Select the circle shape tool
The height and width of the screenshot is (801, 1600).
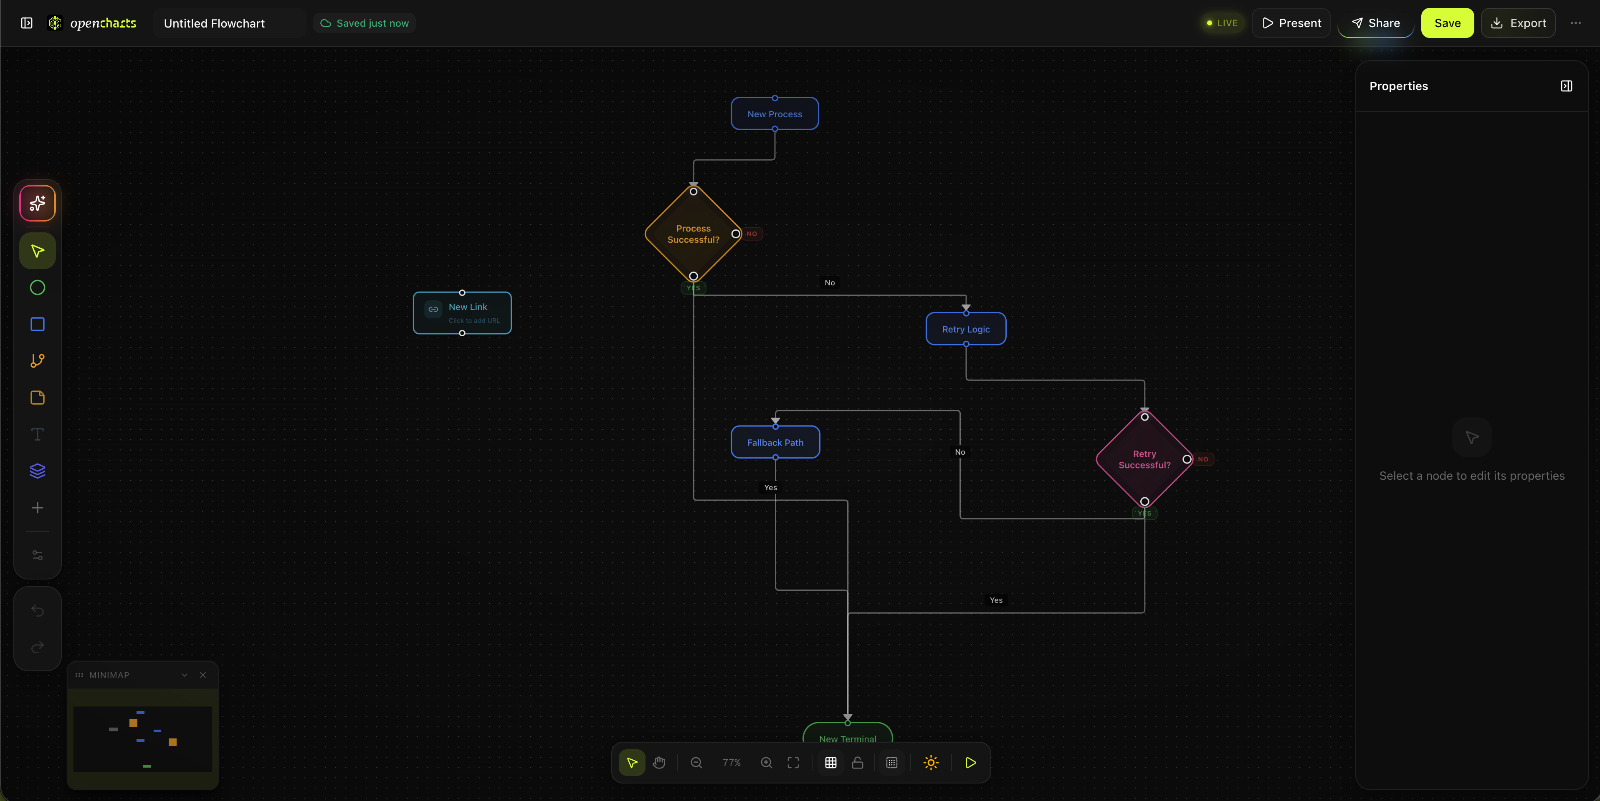(x=37, y=287)
